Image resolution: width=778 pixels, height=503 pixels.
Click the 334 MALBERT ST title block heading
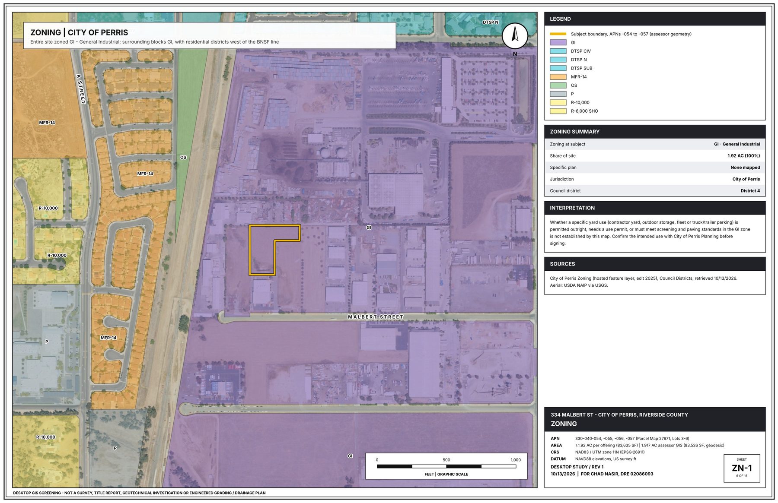click(619, 415)
